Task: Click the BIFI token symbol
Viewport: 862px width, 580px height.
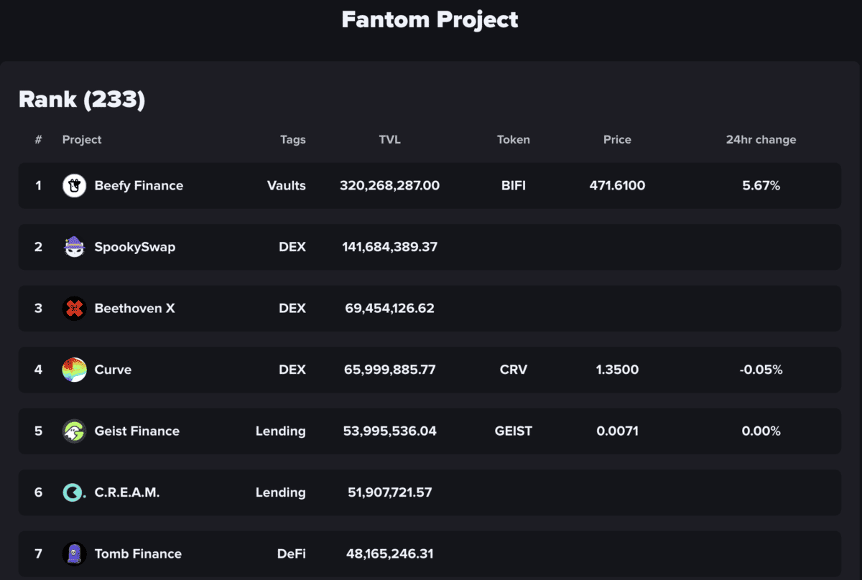Action: 514,186
